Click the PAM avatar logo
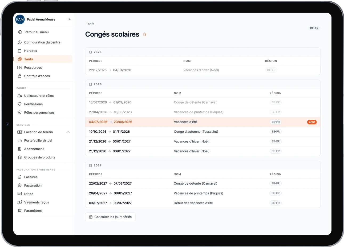 pos(20,19)
